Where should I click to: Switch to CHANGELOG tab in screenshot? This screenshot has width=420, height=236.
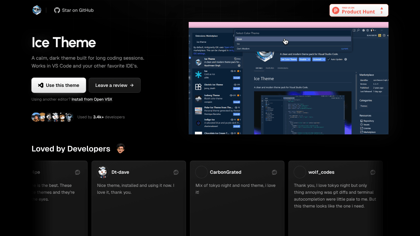pos(283,68)
